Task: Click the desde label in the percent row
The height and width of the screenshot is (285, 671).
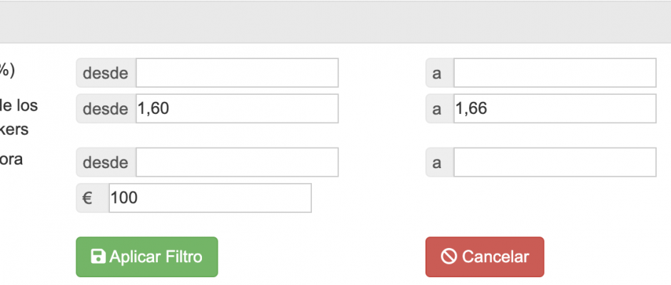Action: click(x=106, y=73)
